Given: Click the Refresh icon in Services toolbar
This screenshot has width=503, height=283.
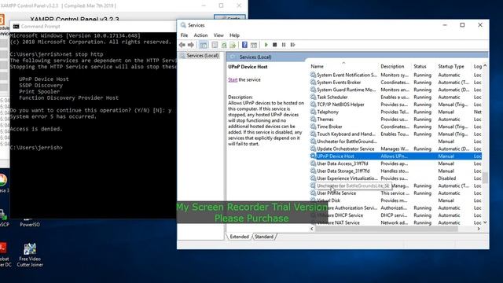Looking at the screenshot, I should click(224, 45).
